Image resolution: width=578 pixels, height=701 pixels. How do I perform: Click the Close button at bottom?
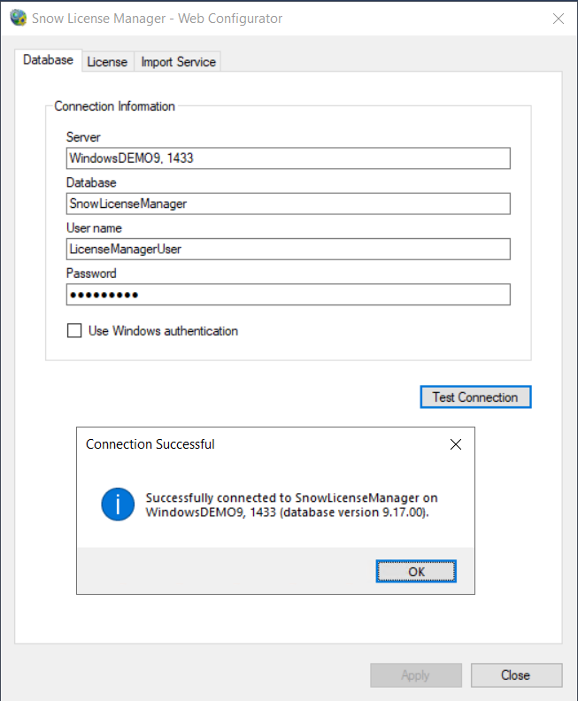(x=515, y=675)
